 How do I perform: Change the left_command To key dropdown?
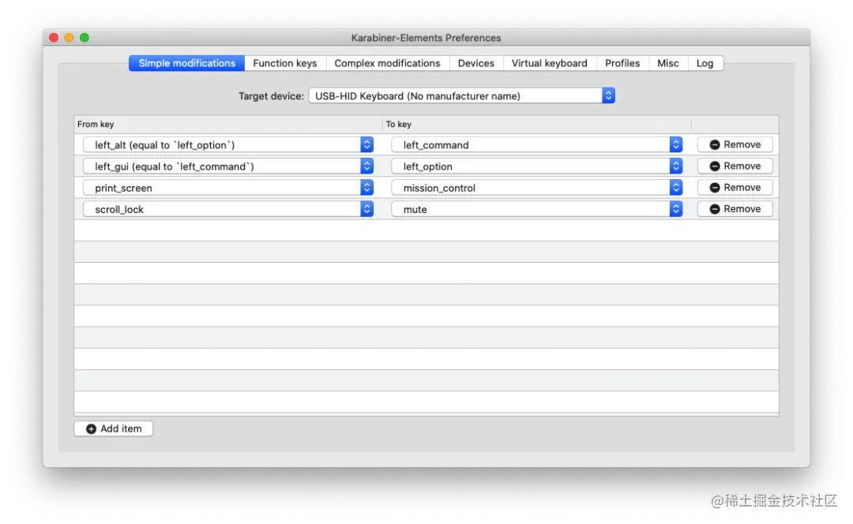coord(537,144)
